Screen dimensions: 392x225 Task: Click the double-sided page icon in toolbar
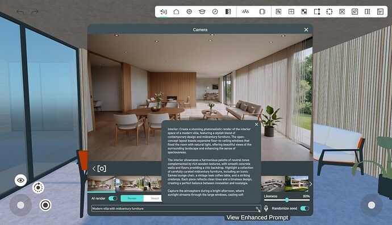(x=262, y=12)
